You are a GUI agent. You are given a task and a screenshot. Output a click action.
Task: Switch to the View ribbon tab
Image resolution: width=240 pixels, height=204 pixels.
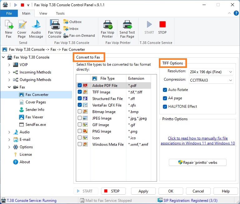point(43,13)
